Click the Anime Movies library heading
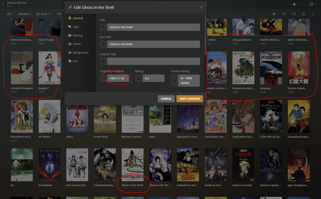Screen dimensions: 321x199 pyautogui.click(x=17, y=3)
